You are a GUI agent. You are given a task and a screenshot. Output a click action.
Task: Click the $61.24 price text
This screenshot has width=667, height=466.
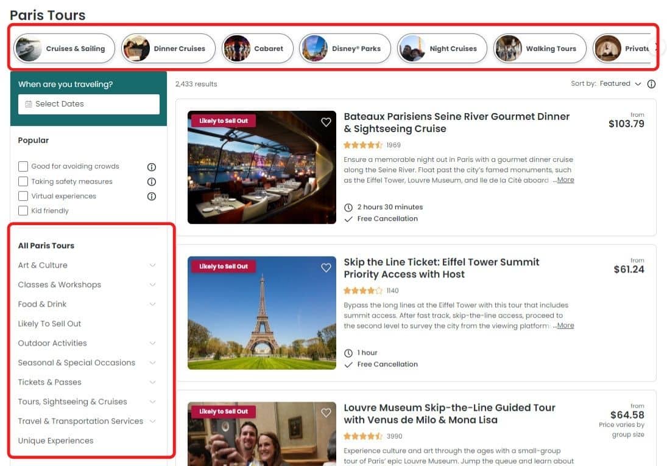click(x=629, y=270)
